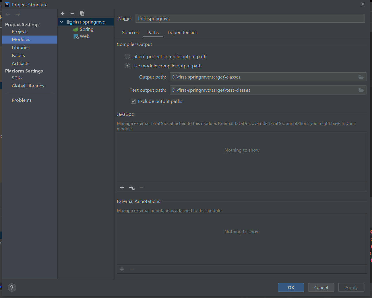Select Inherit project compile output path
This screenshot has height=298, width=372.
click(127, 56)
